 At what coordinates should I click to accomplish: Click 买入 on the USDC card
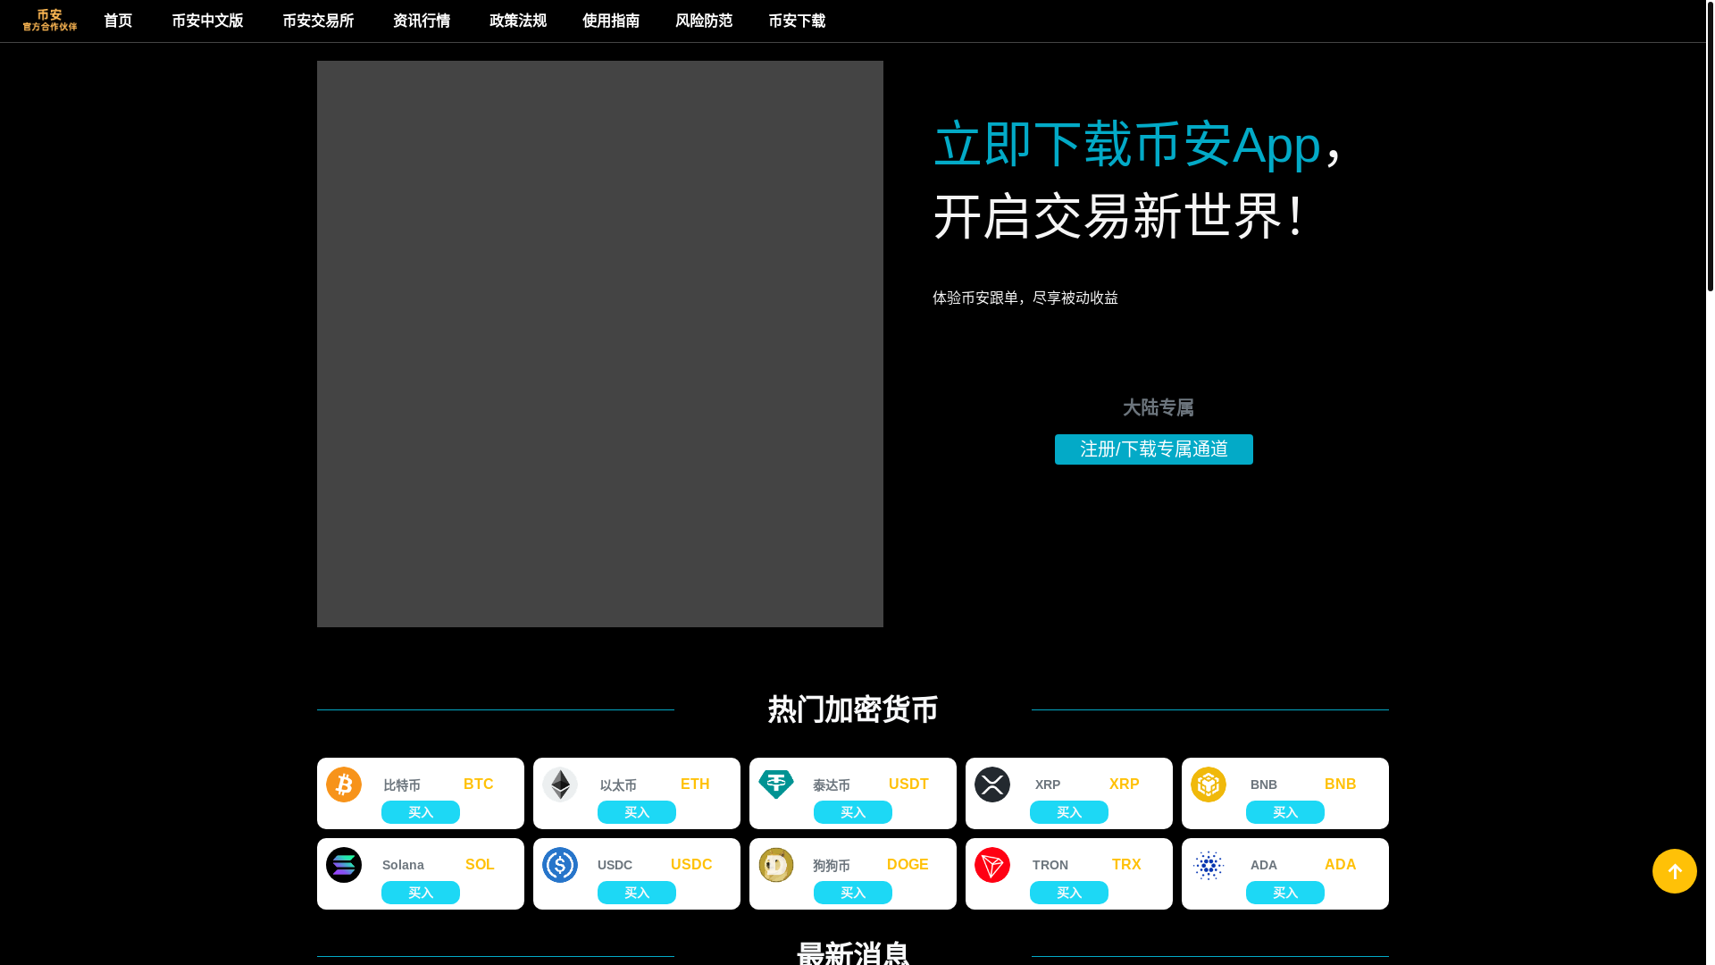(x=637, y=893)
